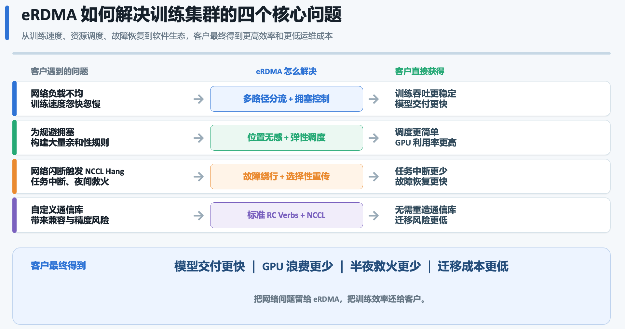Click '模型交付更快' in the bottom summary
625x329 pixels.
click(x=210, y=266)
